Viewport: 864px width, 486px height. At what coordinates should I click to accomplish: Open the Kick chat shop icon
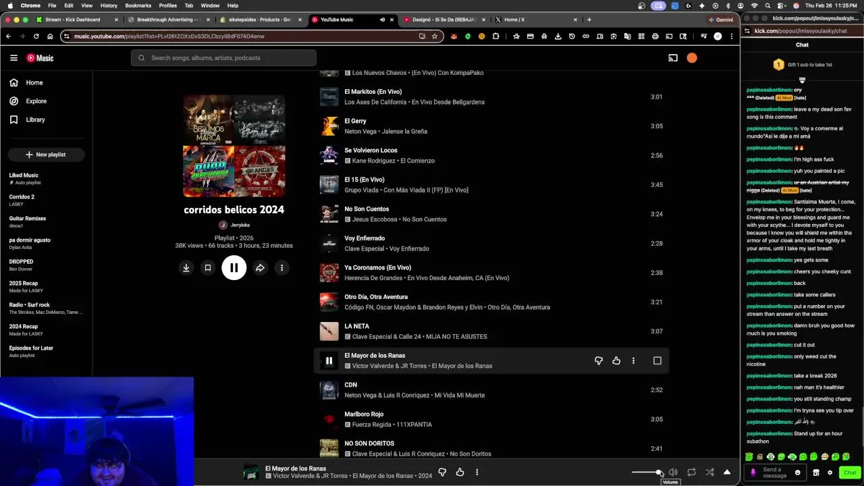815,473
